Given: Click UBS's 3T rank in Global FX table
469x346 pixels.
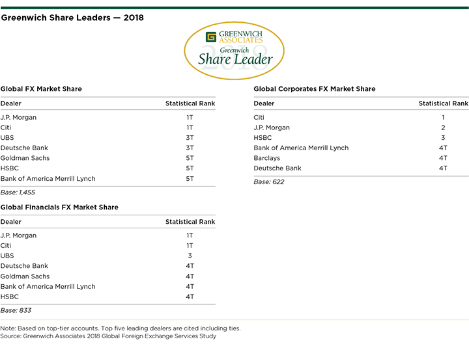Looking at the screenshot, I should click(190, 138).
